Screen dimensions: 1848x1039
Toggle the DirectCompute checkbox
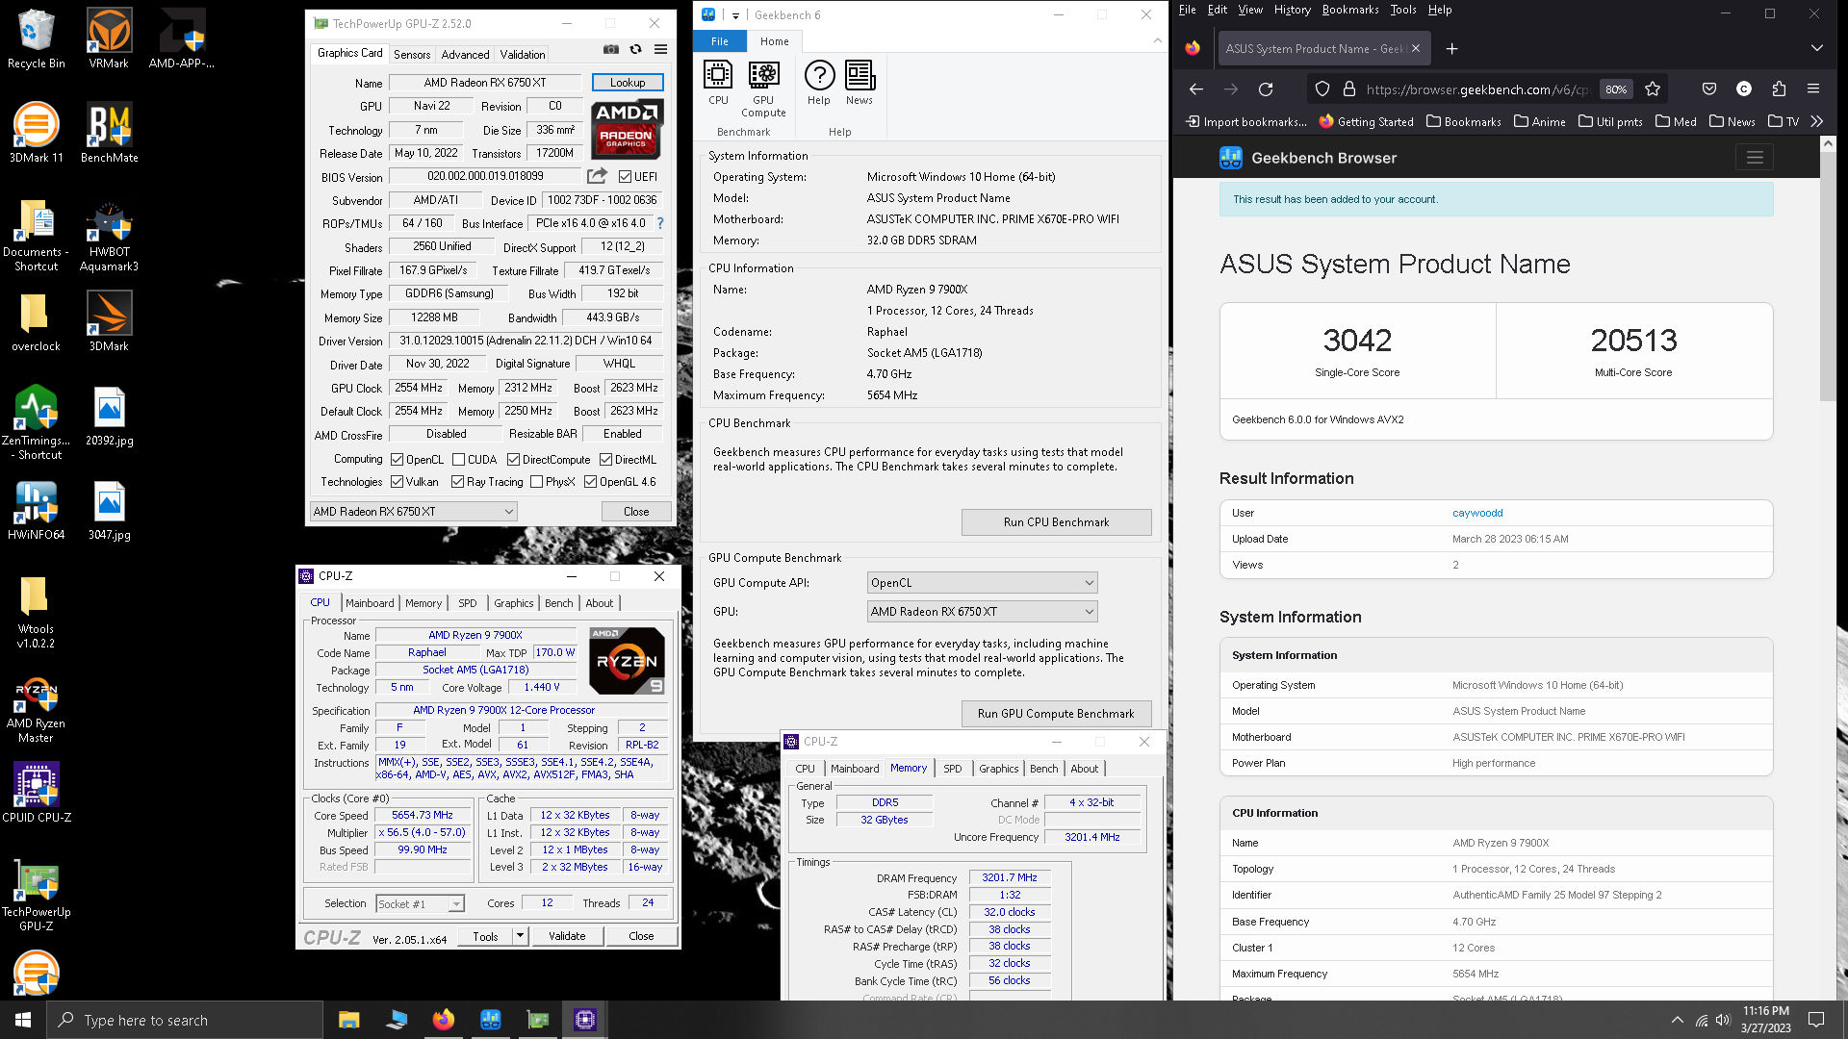pyautogui.click(x=513, y=460)
